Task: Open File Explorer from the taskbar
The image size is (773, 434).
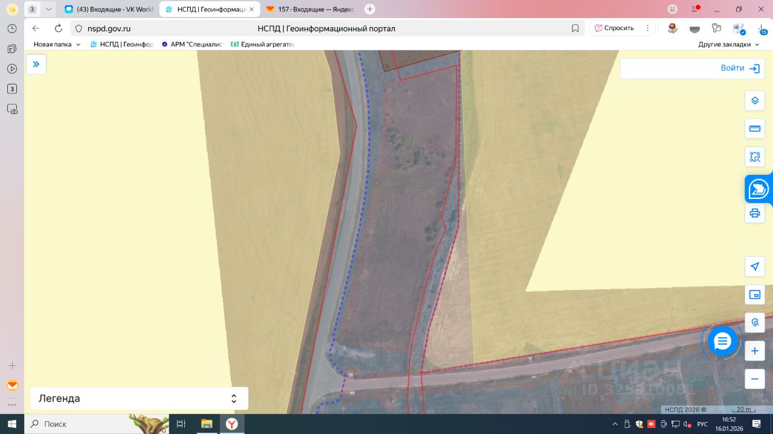Action: (207, 424)
